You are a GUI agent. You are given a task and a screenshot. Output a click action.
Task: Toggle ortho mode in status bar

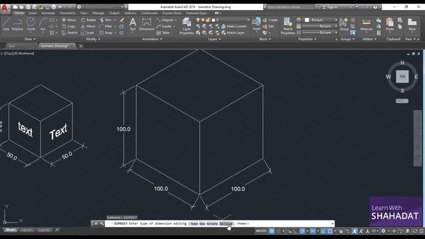pos(296,231)
